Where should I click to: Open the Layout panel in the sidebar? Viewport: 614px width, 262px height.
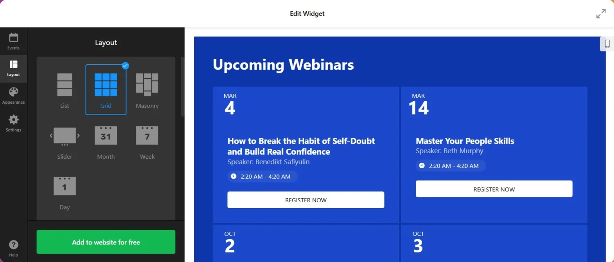tap(13, 69)
